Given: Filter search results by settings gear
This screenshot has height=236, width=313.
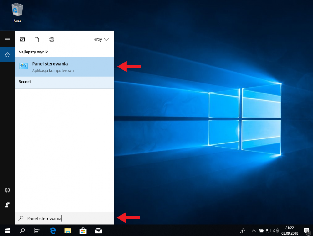Looking at the screenshot, I should point(52,39).
